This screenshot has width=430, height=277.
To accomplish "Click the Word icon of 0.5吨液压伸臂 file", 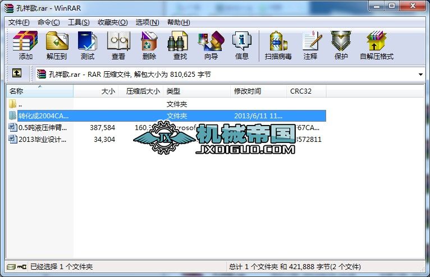I will 12,127.
